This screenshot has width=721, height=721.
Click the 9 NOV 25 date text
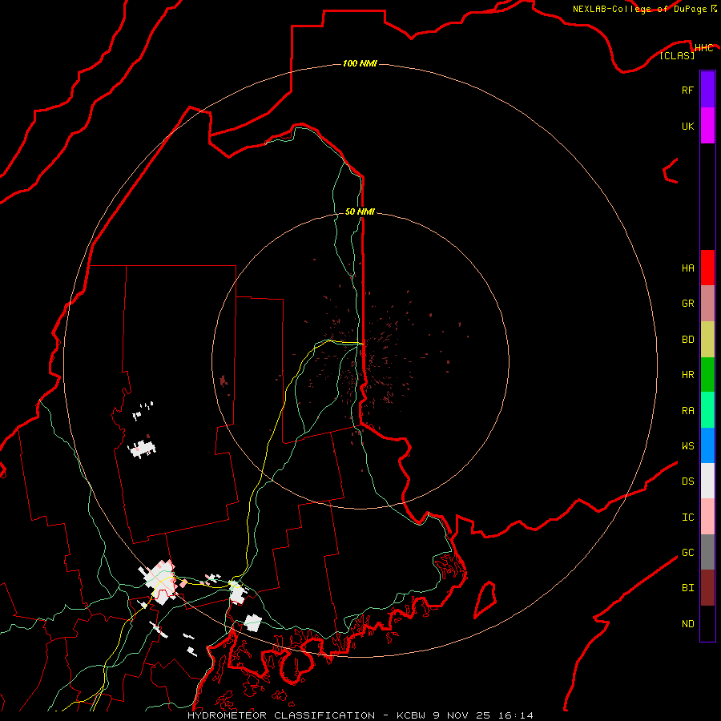tap(461, 715)
